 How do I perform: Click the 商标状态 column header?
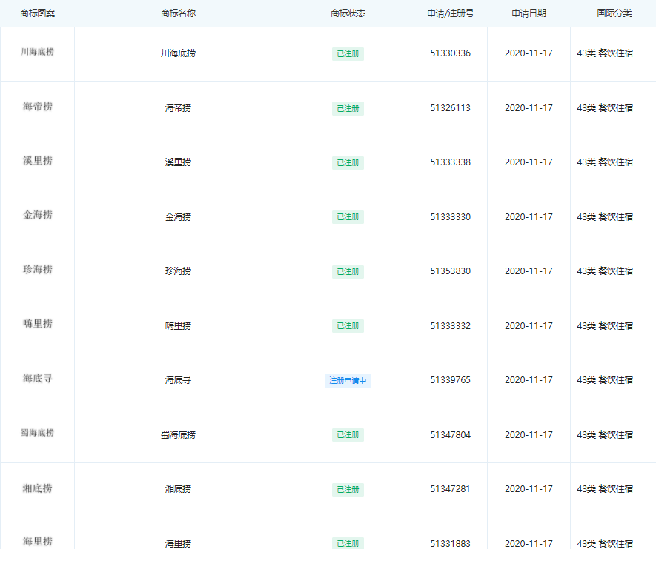348,13
